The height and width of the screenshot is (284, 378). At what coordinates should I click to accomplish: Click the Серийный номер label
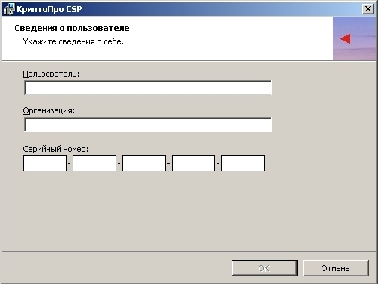(55, 149)
